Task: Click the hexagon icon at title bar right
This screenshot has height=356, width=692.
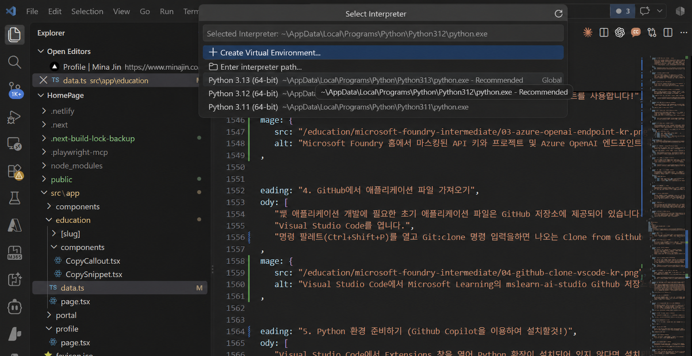Action: pos(680,11)
